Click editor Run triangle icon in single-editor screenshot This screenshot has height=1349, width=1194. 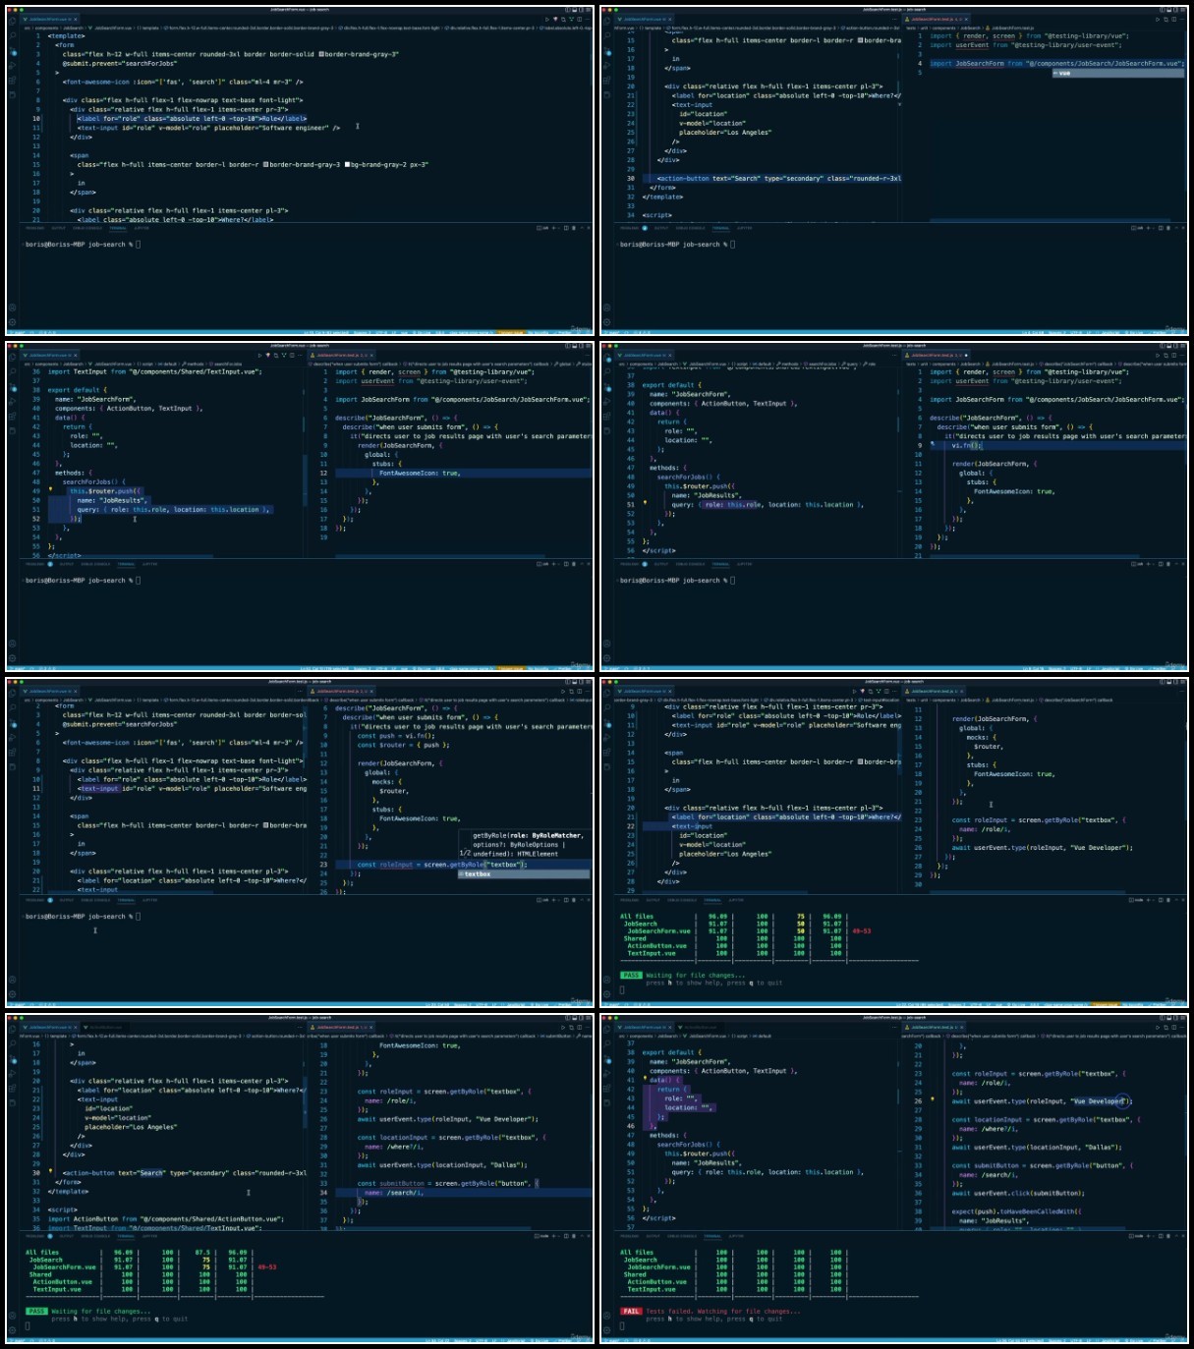point(546,19)
